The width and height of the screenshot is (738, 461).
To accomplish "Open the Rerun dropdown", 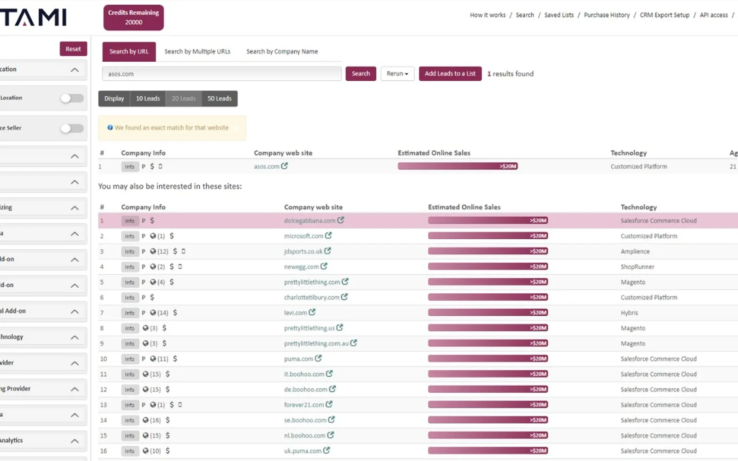I will 397,74.
